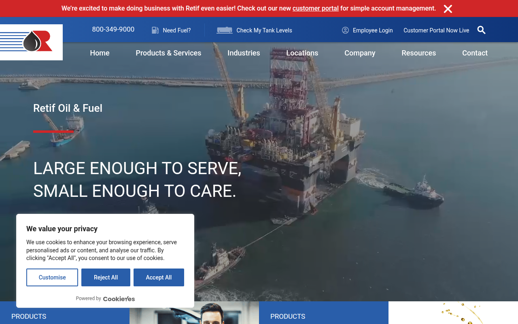Screen dimensions: 518x324
Task: Click 'LARGE ENOUGH TO SERVE' headline text
Action: click(137, 168)
